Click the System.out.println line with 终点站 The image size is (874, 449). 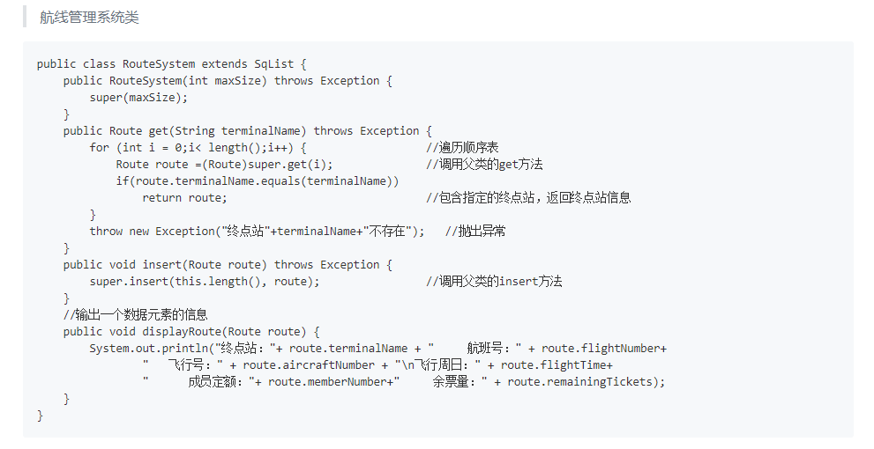[378, 349]
